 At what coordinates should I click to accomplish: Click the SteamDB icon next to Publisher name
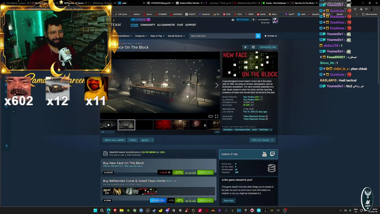(x=267, y=119)
